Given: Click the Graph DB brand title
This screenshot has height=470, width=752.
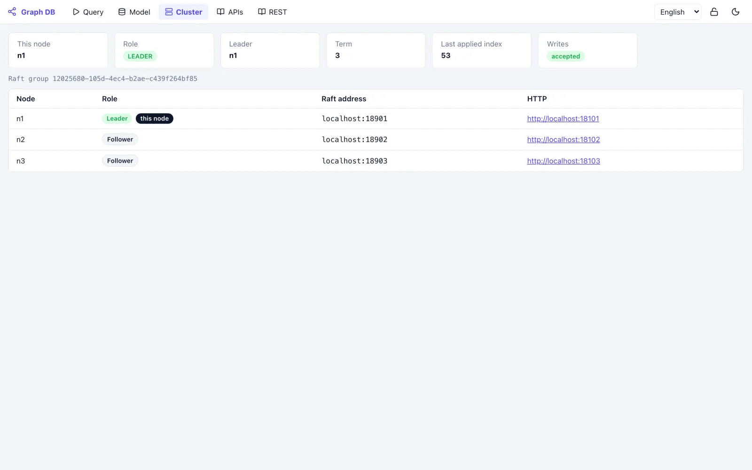Looking at the screenshot, I should tap(38, 12).
